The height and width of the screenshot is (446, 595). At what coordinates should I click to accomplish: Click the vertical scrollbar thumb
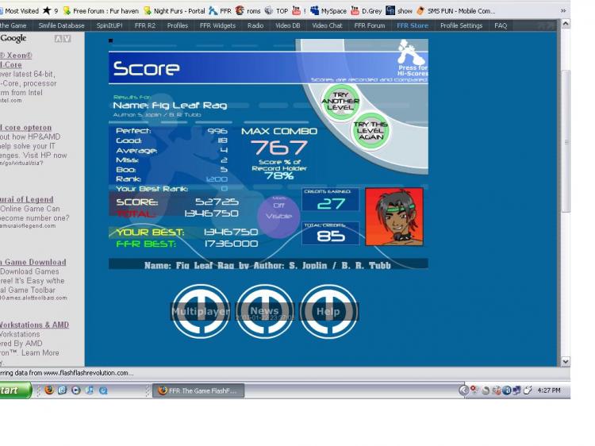(566, 141)
